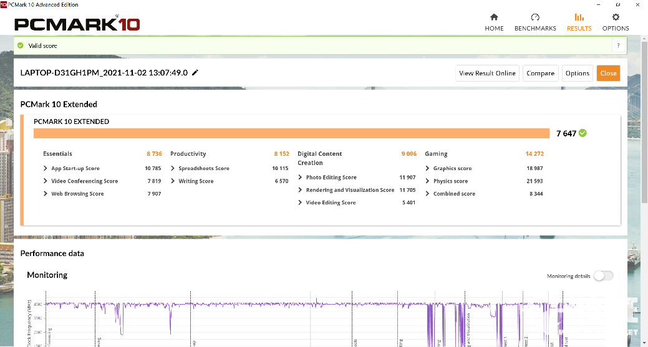Click the window maximize button
This screenshot has width=648, height=347.
(618, 4)
